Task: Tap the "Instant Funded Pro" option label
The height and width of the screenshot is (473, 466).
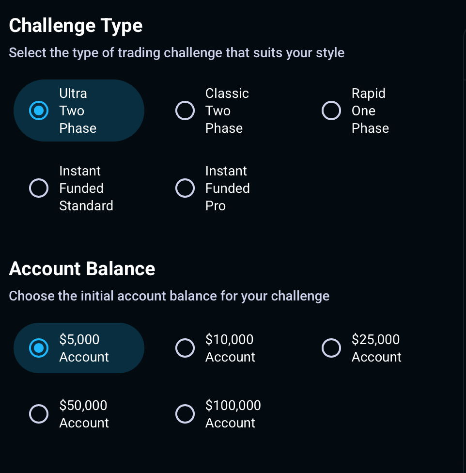Action: (227, 188)
